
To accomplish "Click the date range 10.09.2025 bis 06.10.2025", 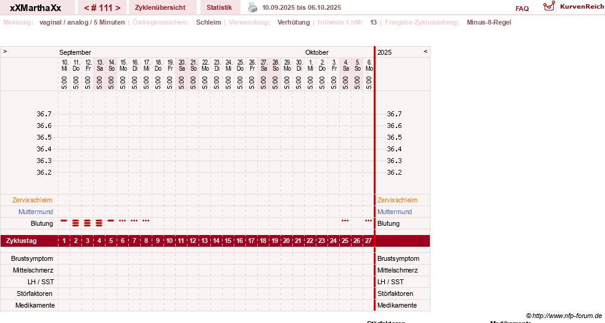I will coord(302,7).
